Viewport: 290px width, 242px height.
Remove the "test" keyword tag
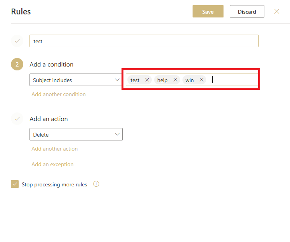click(147, 80)
